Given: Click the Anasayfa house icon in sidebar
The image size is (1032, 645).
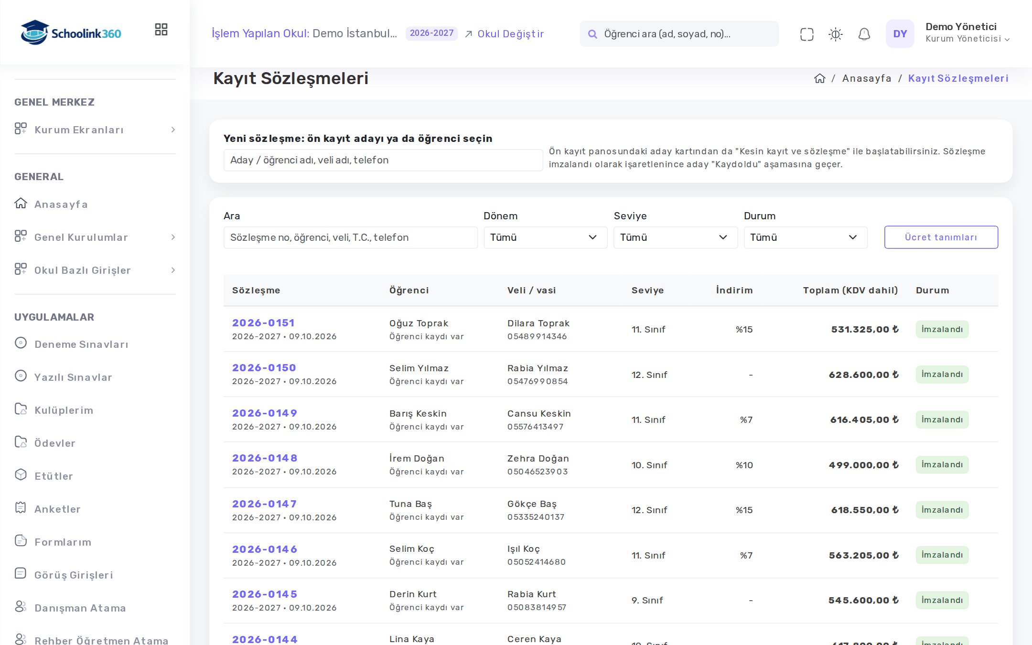Looking at the screenshot, I should pyautogui.click(x=21, y=203).
